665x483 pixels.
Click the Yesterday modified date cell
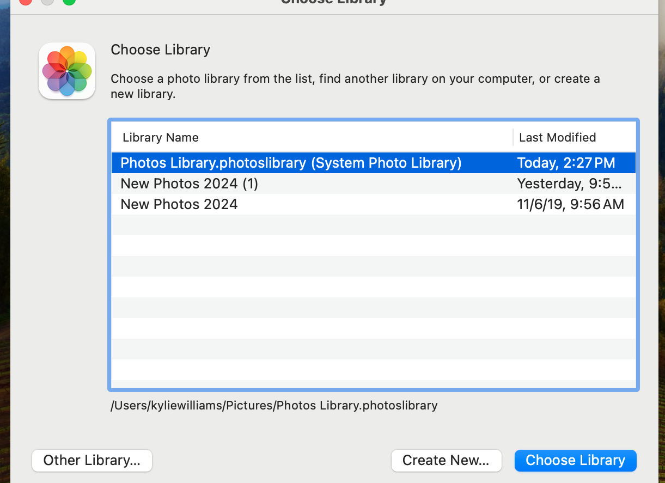(569, 184)
